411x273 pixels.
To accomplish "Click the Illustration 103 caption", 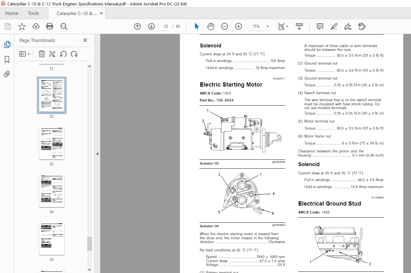I will coord(209,164).
